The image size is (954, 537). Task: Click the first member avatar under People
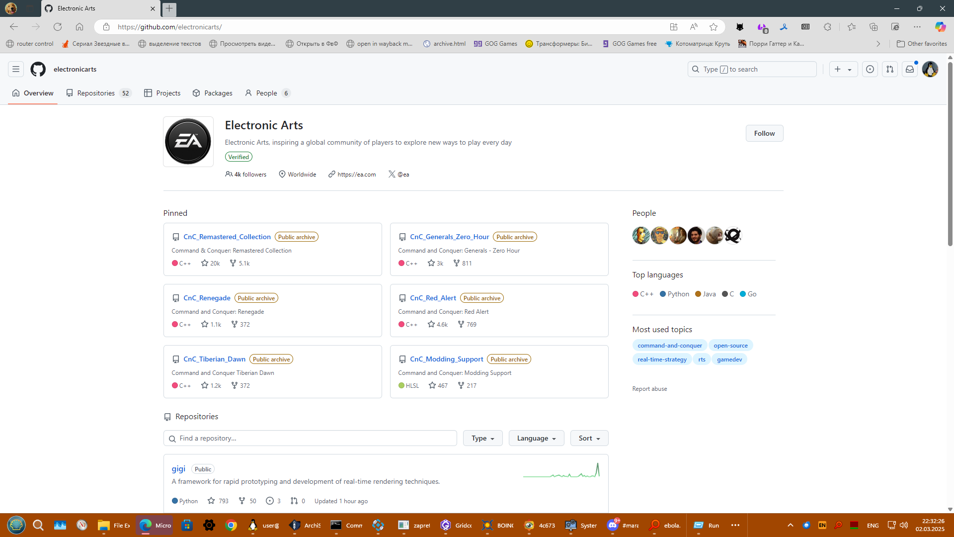click(x=641, y=235)
